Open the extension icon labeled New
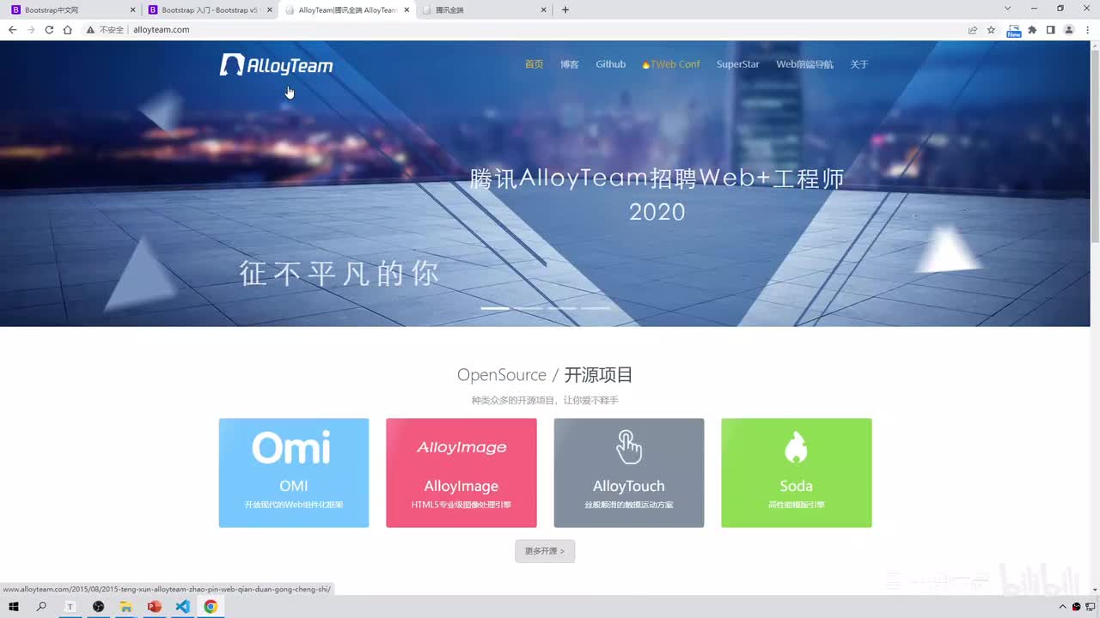1100x618 pixels. click(x=1014, y=30)
